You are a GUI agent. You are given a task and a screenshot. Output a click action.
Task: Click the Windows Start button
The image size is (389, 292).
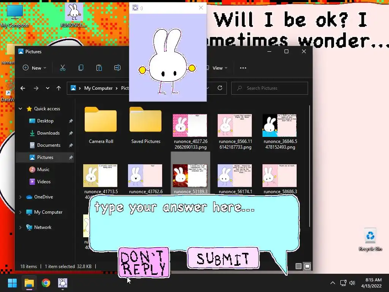(x=12, y=283)
